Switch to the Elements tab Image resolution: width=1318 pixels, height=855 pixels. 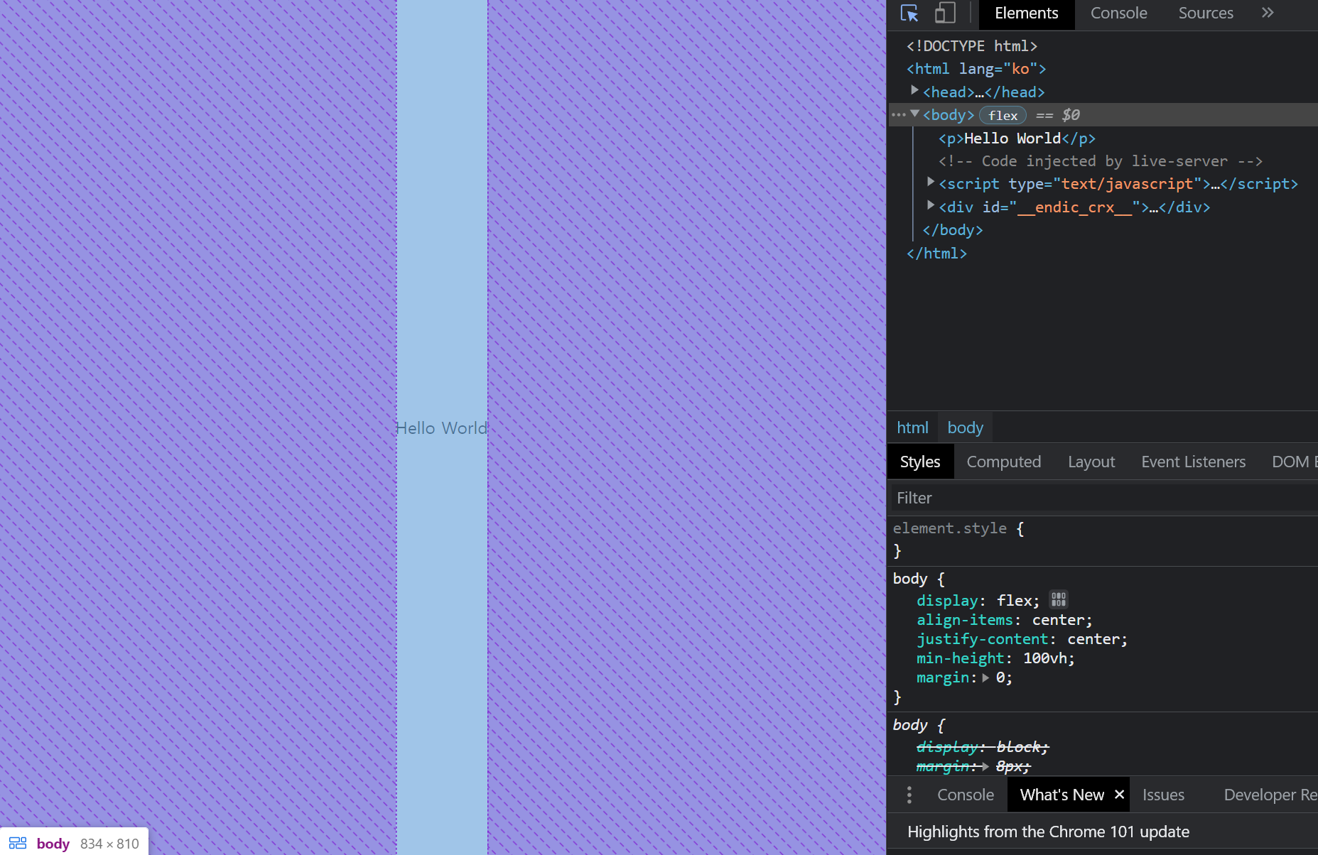pos(1026,13)
